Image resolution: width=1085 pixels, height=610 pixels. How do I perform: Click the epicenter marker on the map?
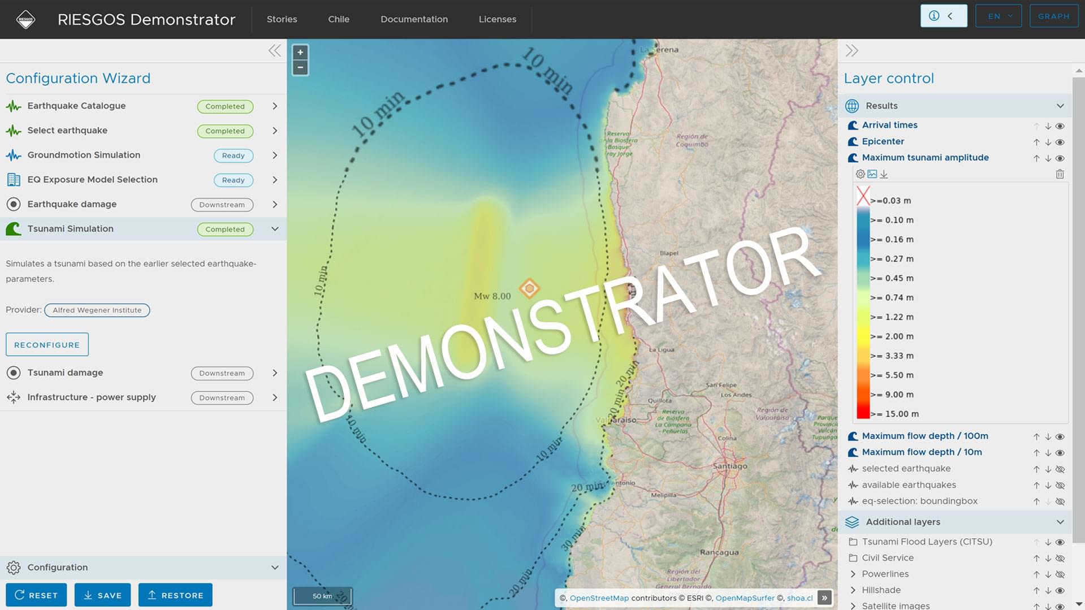tap(529, 288)
